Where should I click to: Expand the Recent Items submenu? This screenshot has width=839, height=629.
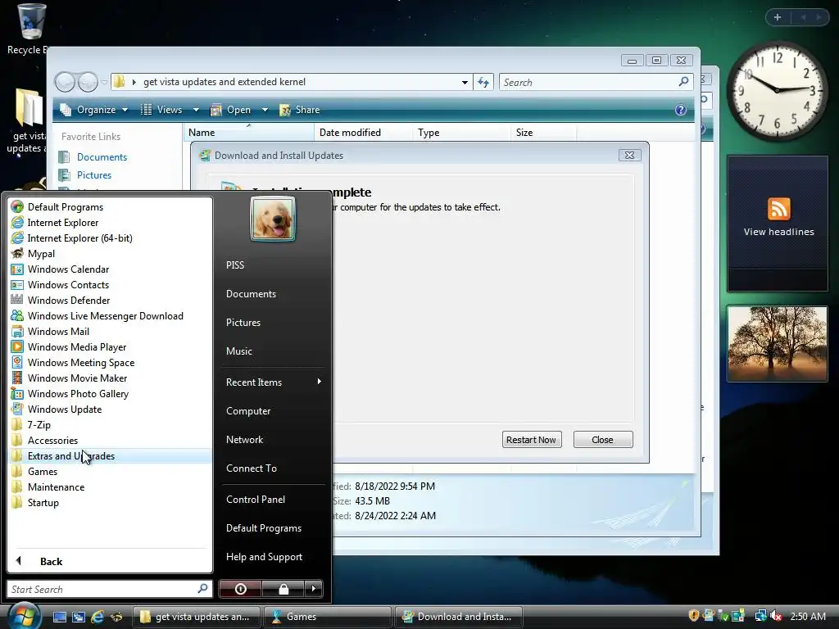(273, 382)
